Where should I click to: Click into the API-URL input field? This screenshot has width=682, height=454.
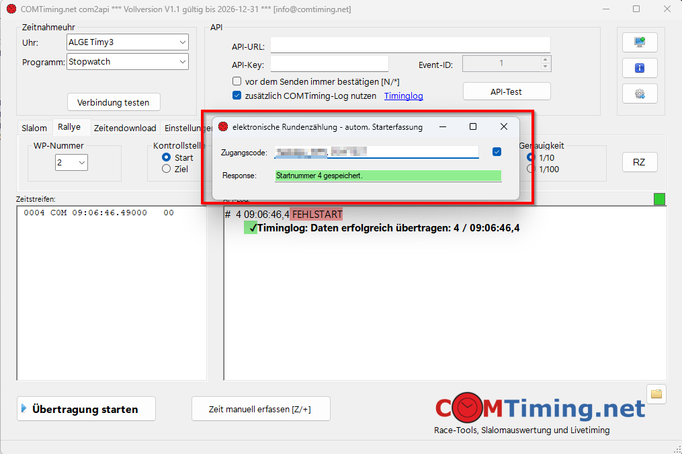click(x=410, y=45)
